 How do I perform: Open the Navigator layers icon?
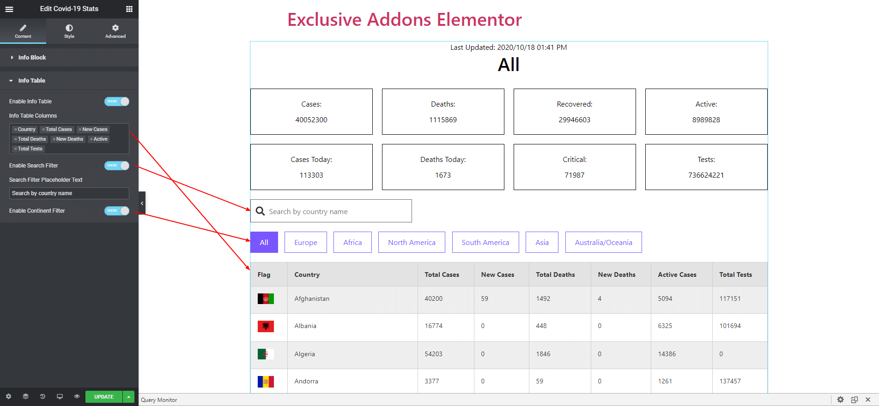[x=25, y=396]
